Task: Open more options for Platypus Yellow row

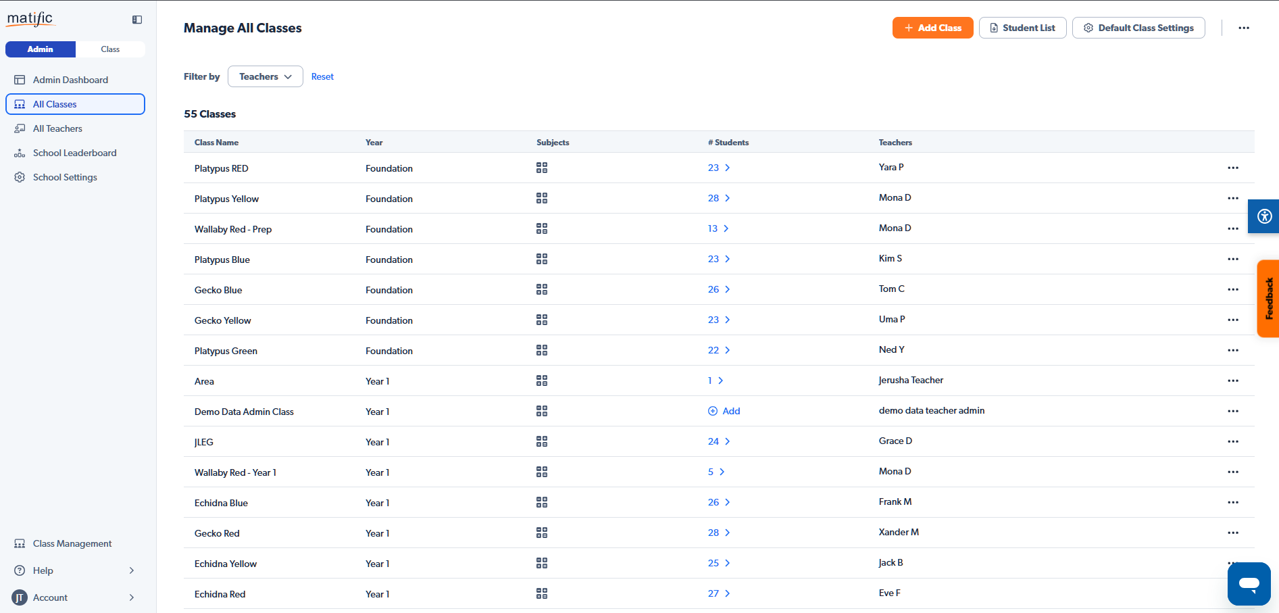Action: coord(1232,198)
